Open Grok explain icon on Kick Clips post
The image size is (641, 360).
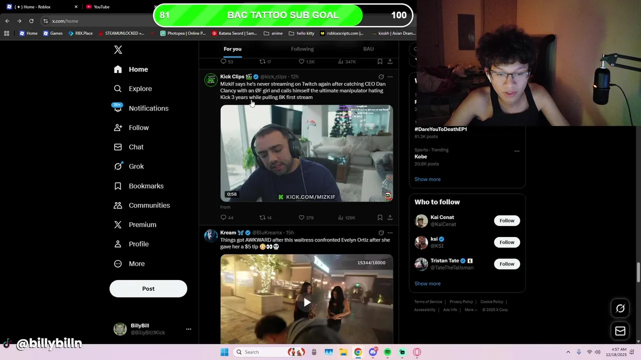click(x=381, y=77)
